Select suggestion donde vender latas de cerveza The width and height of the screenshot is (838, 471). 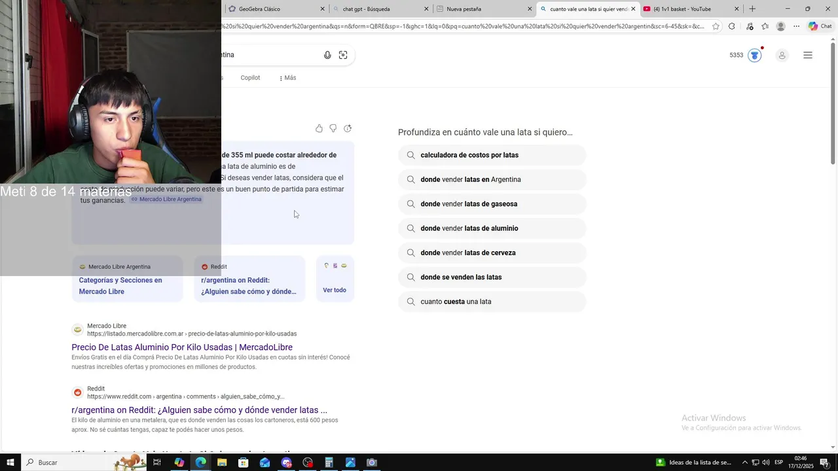[492, 253]
